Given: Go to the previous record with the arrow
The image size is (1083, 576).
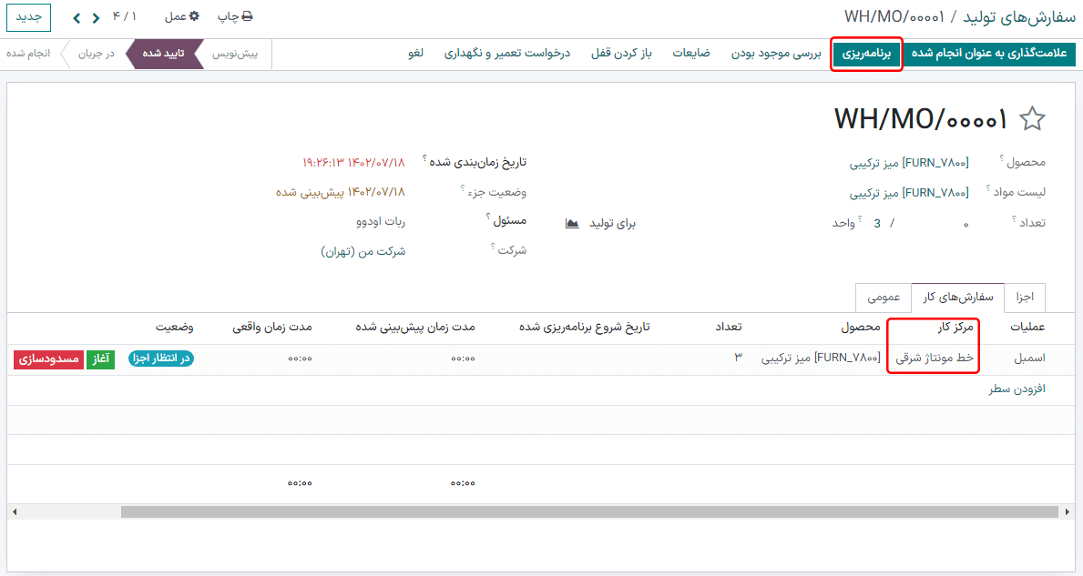Looking at the screenshot, I should (94, 17).
